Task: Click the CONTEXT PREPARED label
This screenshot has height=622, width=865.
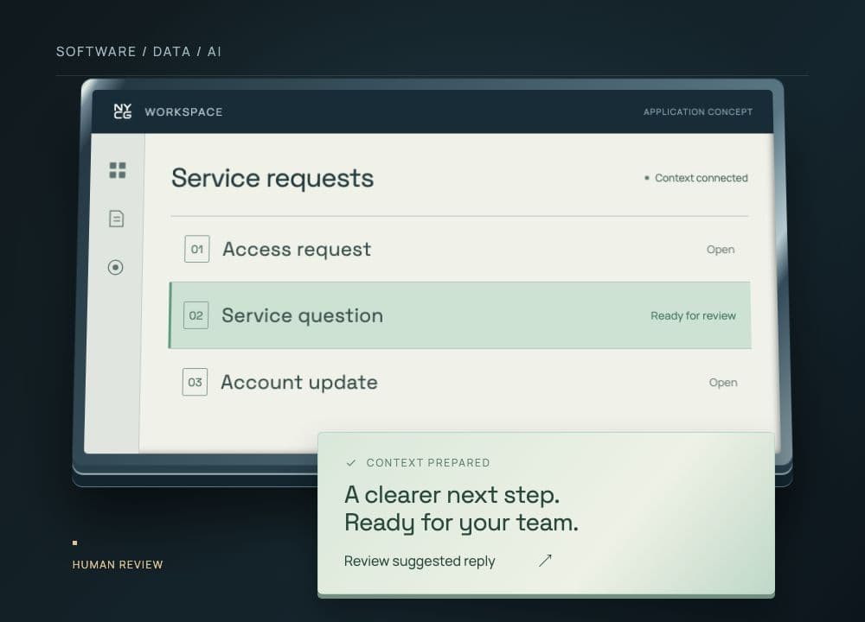Action: point(428,463)
